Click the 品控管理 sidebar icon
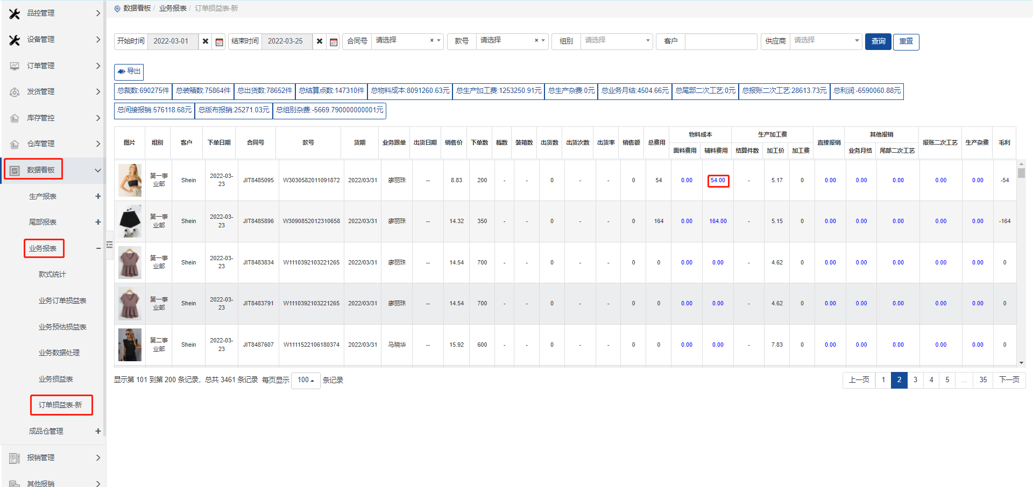1033x487 pixels. pos(15,13)
